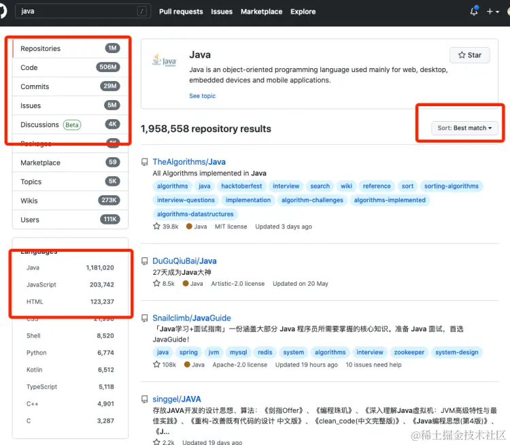
Task: Open the Sort: Best match dropdown
Action: [464, 128]
